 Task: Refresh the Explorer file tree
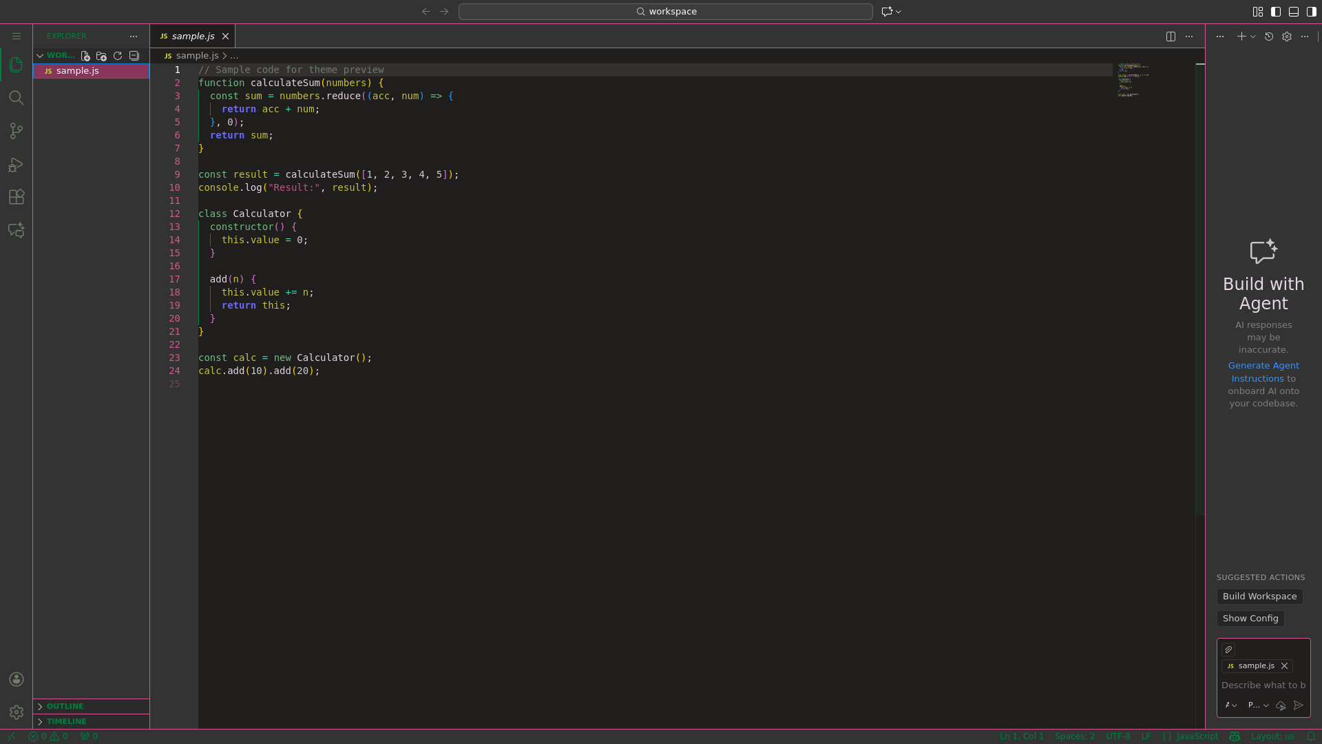click(117, 56)
